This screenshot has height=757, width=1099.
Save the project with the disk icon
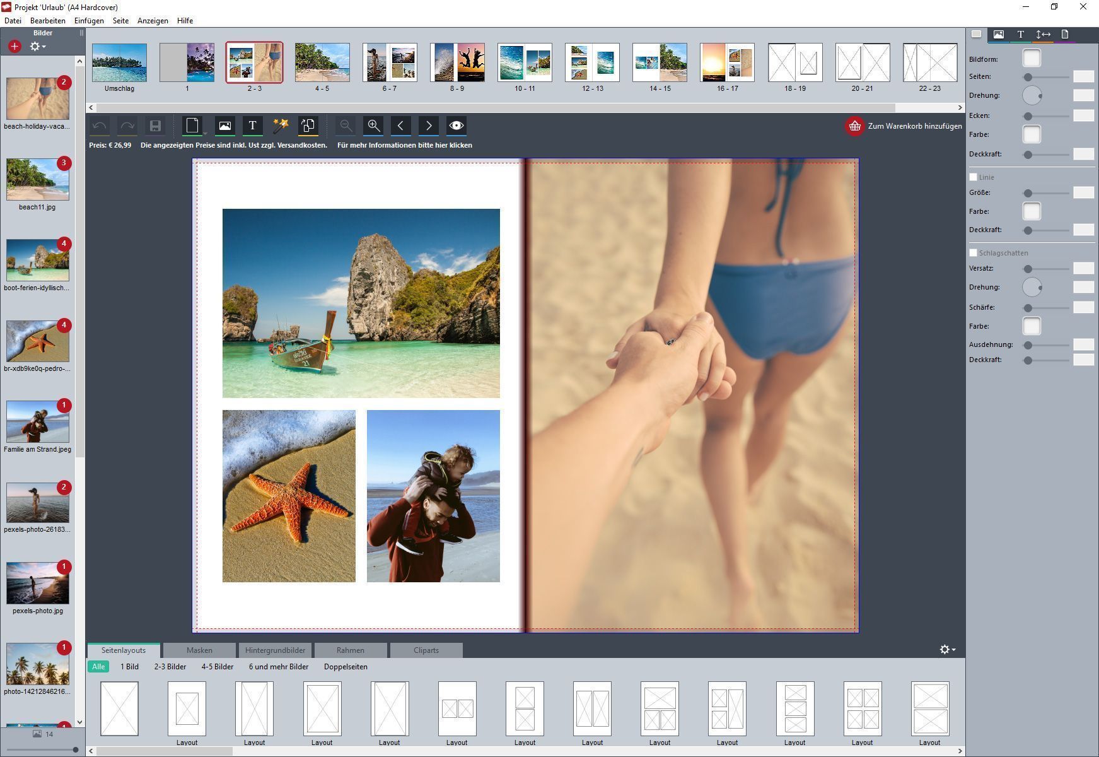pyautogui.click(x=155, y=126)
